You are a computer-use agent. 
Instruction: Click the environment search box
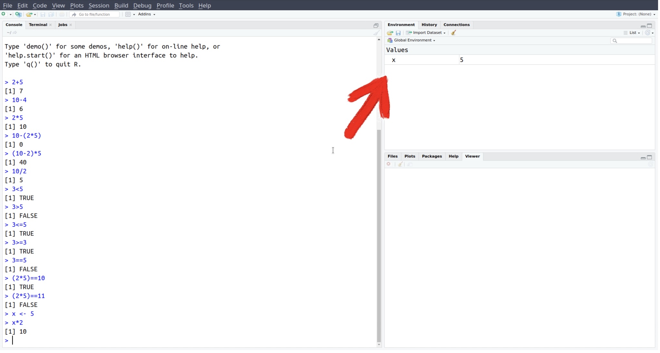click(x=633, y=41)
